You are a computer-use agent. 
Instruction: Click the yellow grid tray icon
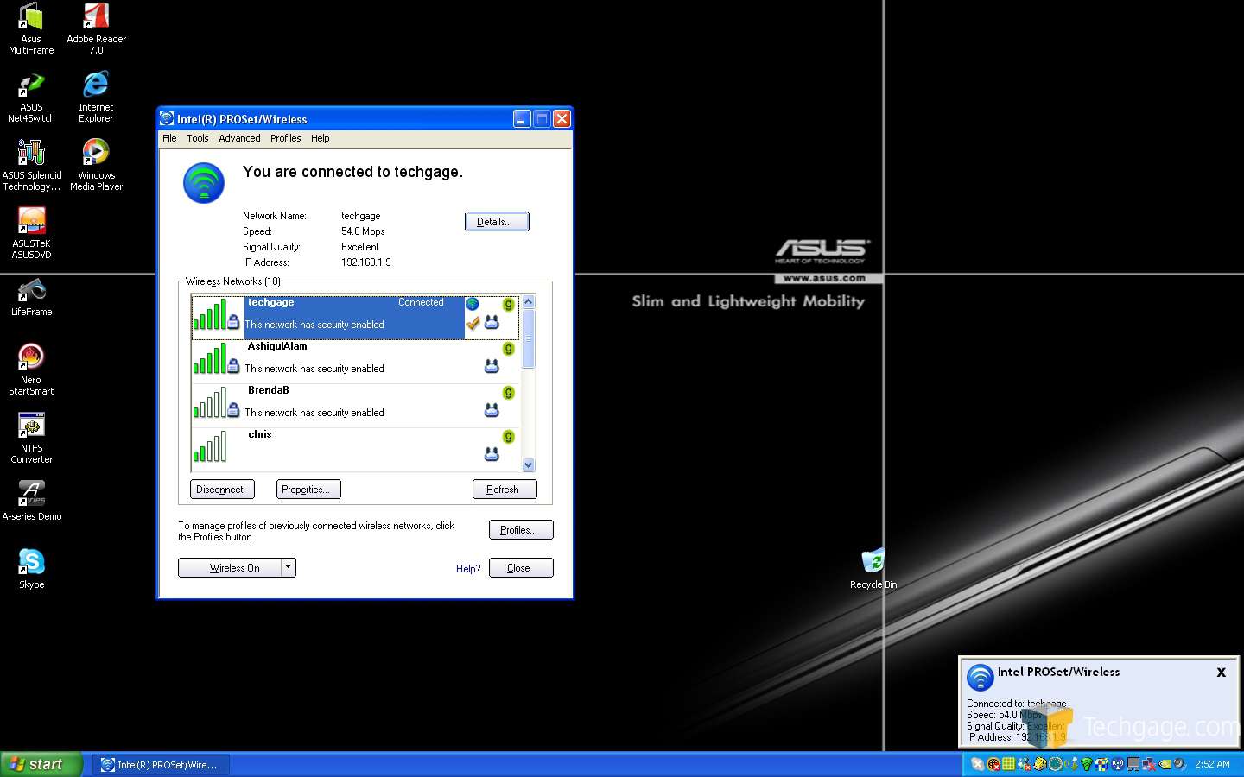click(1008, 764)
